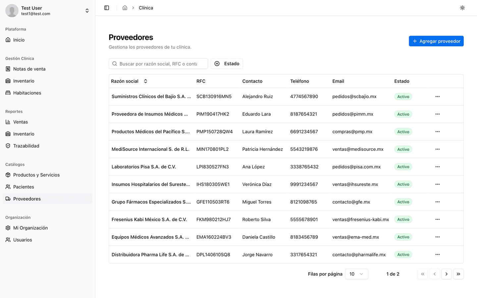Focus the provider search field
Viewport: 477px width, 298px height.
point(158,64)
